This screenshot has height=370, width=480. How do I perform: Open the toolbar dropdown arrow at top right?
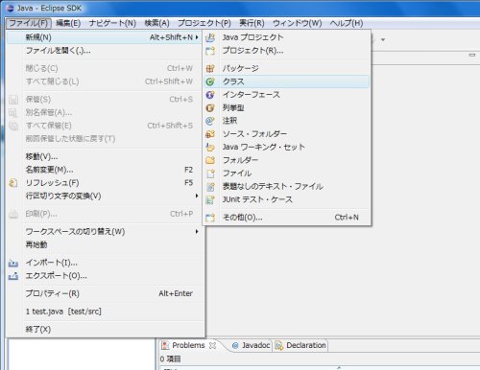[x=383, y=40]
